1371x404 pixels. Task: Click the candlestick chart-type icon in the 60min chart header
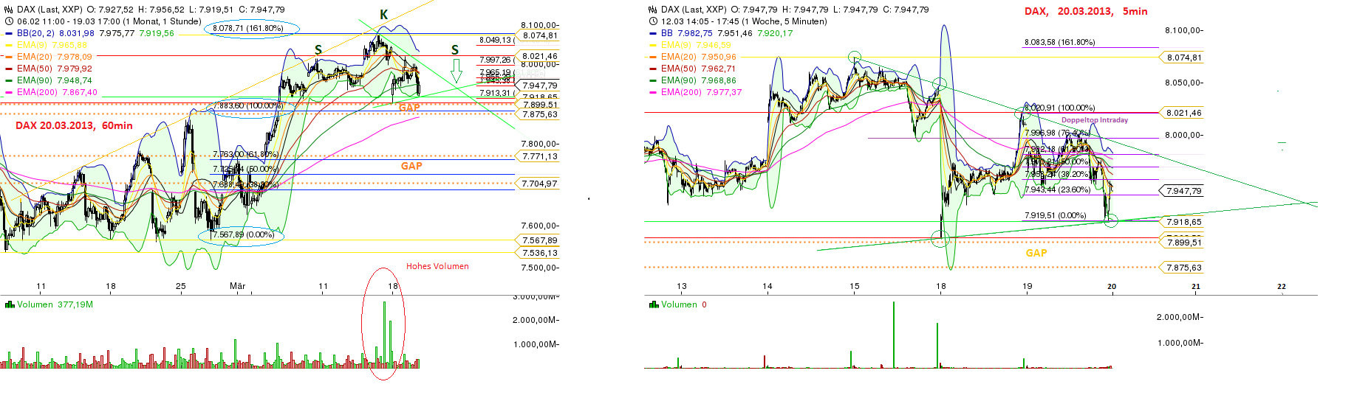(x=9, y=10)
